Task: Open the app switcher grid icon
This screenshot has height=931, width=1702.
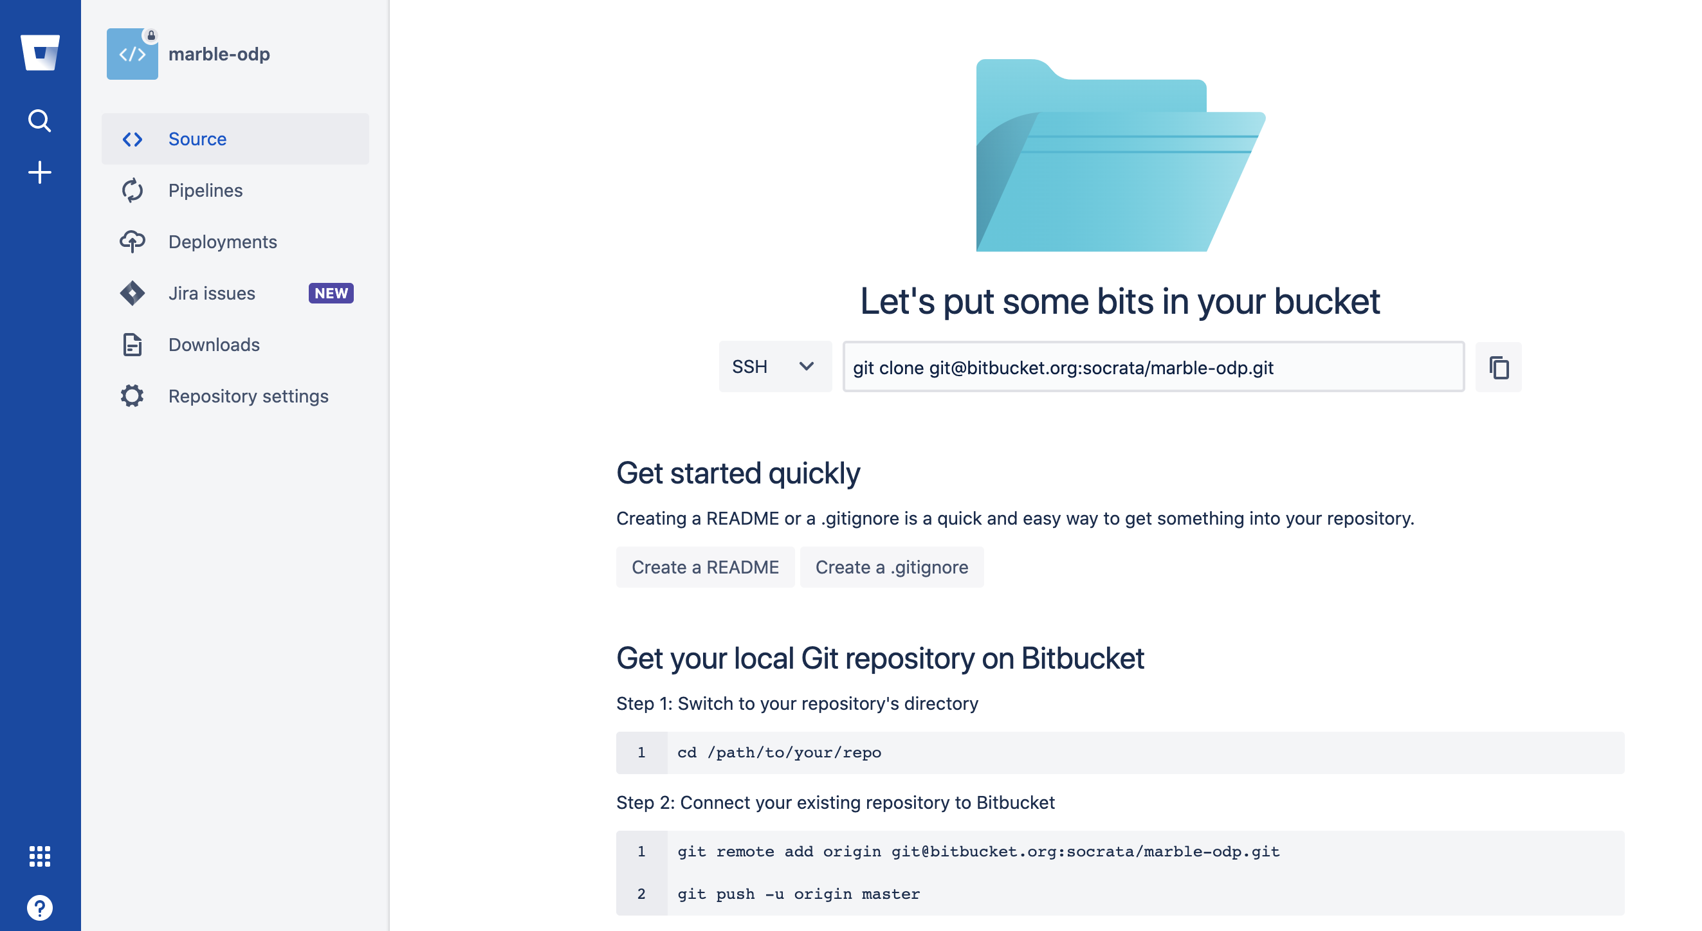Action: tap(40, 856)
